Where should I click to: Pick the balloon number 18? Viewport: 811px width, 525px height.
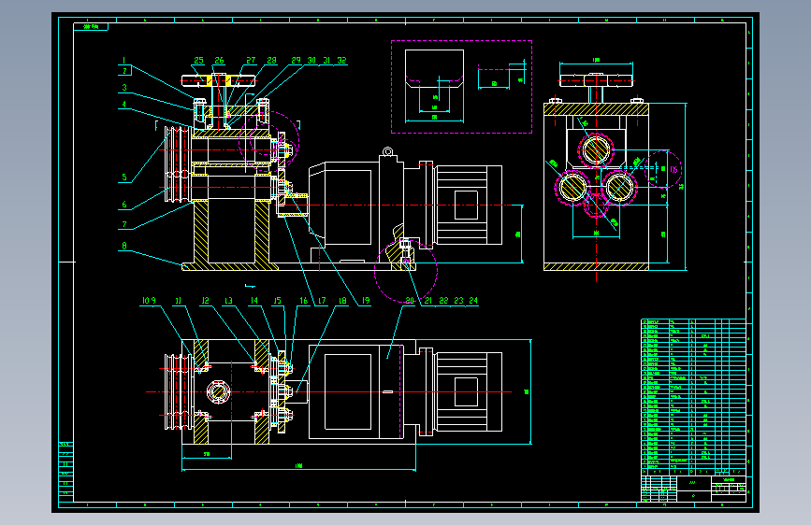342,300
